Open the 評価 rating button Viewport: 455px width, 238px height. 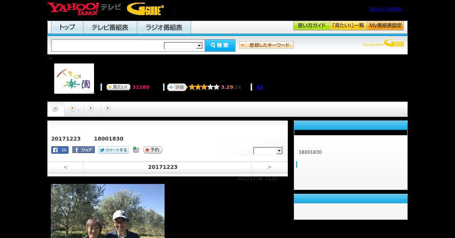point(177,87)
